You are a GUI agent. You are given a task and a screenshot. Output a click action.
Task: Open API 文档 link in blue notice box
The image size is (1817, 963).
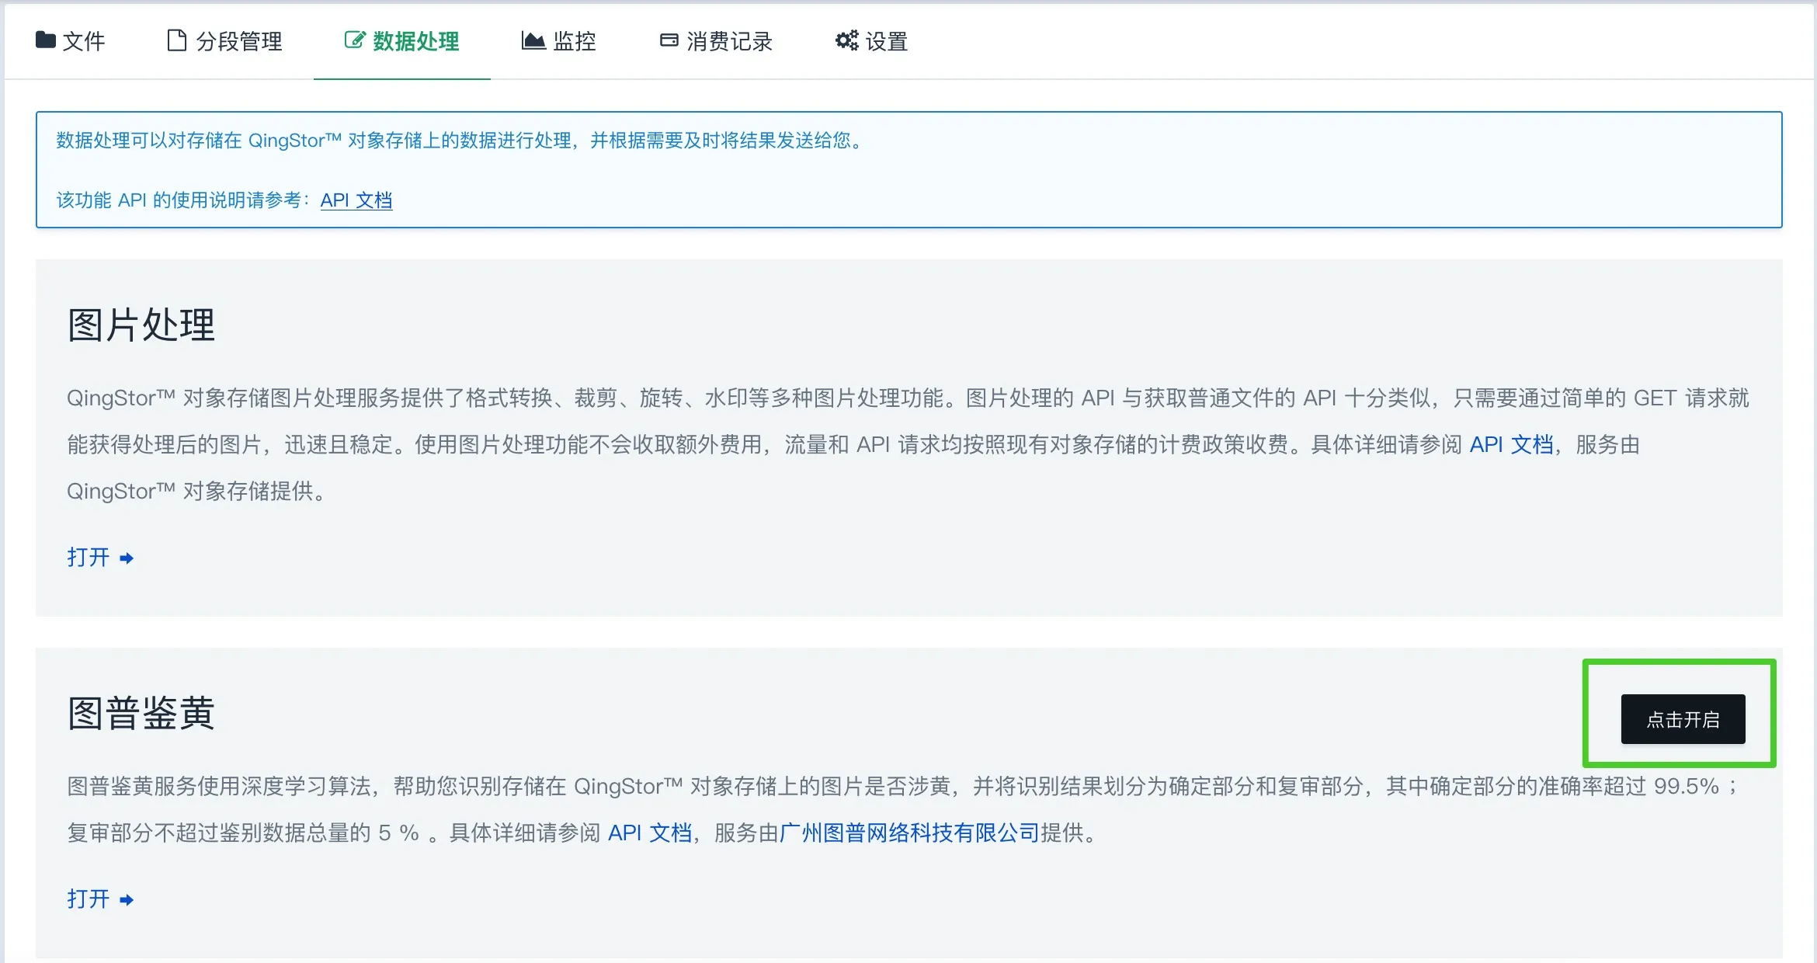click(356, 200)
